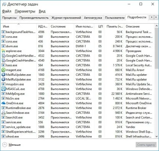Click the lsass.exe process icon

click(x=3, y=65)
